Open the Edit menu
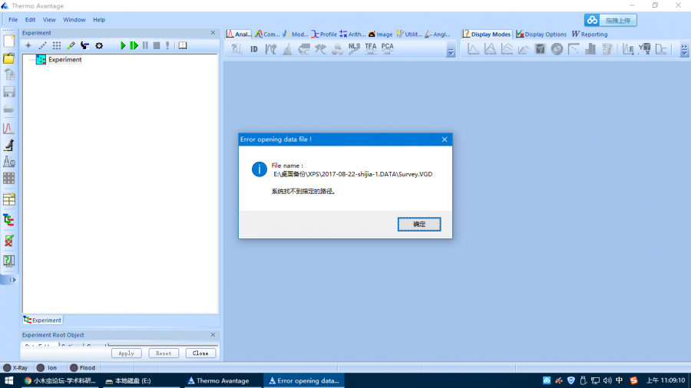This screenshot has height=388, width=691. click(x=30, y=20)
